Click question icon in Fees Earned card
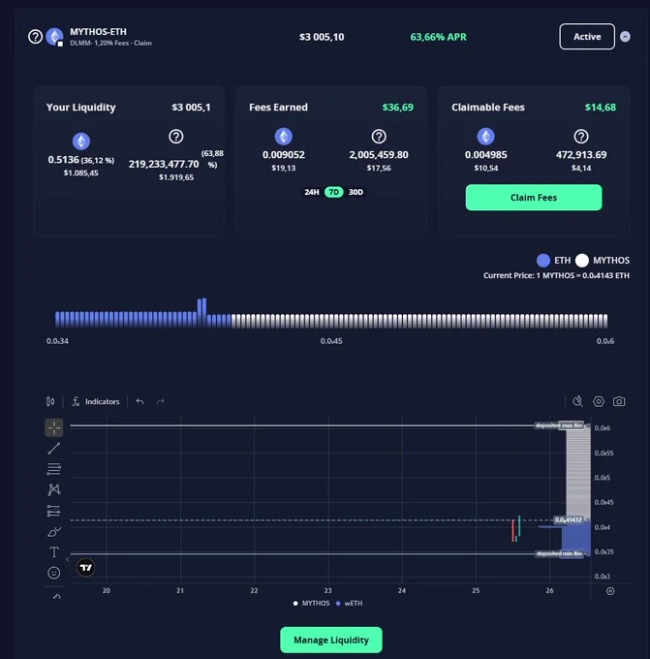650x659 pixels. (379, 137)
